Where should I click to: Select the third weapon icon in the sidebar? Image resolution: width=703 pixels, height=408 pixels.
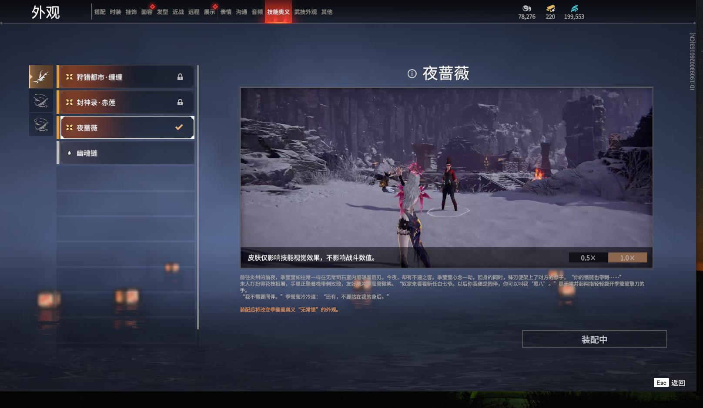(41, 125)
